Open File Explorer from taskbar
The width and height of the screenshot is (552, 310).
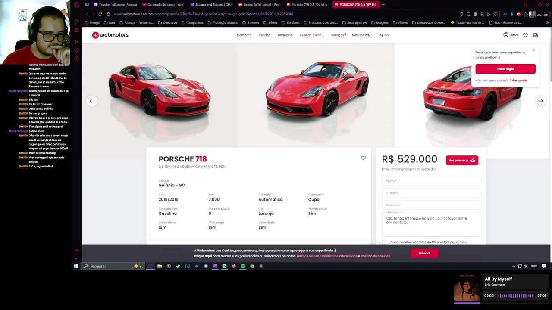point(160,266)
